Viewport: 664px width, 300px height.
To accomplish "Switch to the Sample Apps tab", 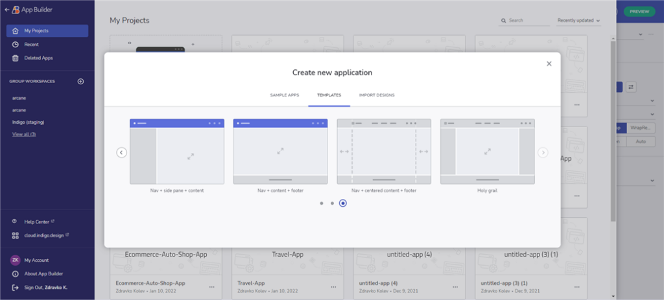I will coord(285,95).
